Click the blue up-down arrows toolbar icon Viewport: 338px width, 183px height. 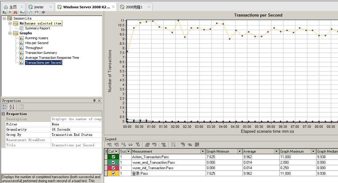click(x=37, y=13)
